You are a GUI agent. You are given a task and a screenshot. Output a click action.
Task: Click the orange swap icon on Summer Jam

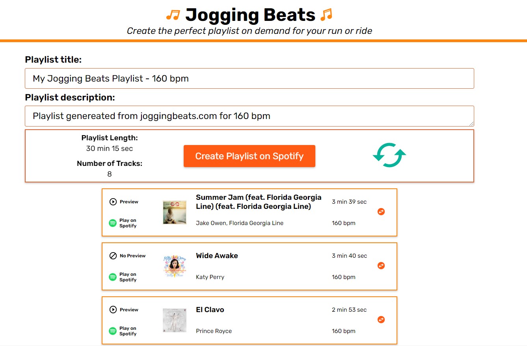click(x=381, y=212)
